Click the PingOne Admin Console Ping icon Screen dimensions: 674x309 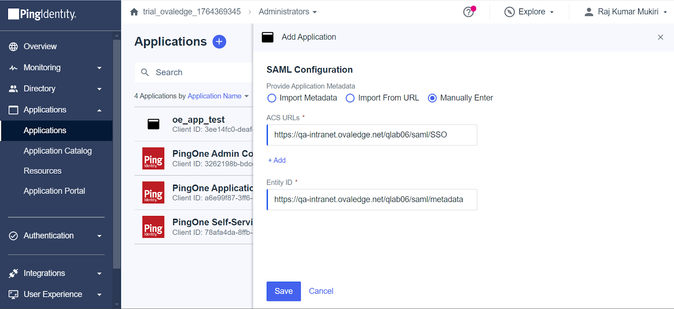tap(153, 158)
